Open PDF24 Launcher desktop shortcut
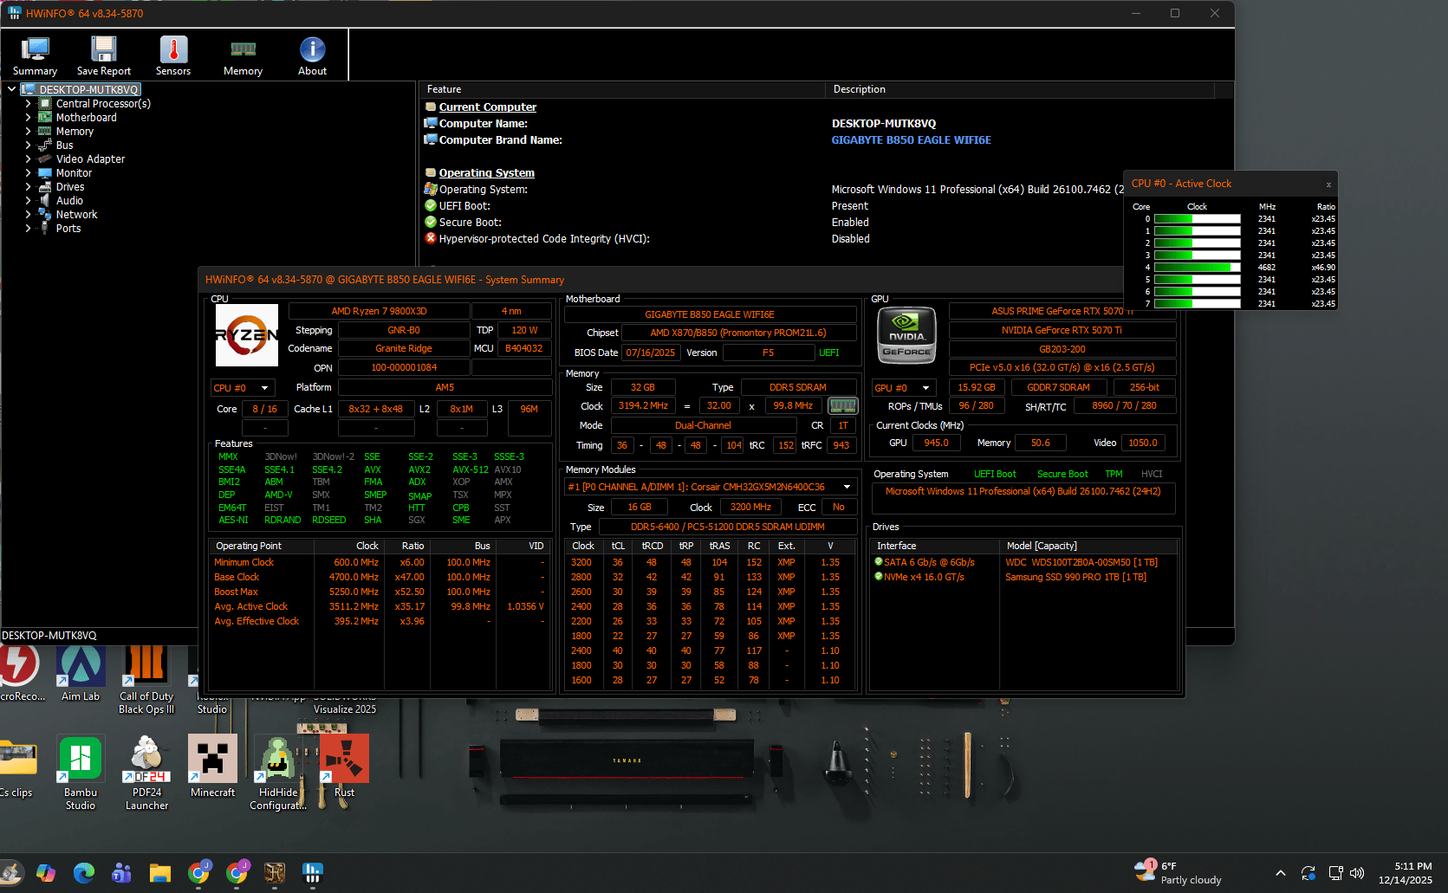This screenshot has width=1448, height=893. coord(146,773)
